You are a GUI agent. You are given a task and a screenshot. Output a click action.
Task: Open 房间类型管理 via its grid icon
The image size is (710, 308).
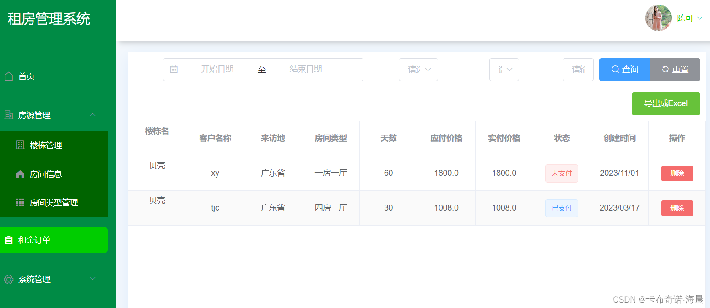19,202
